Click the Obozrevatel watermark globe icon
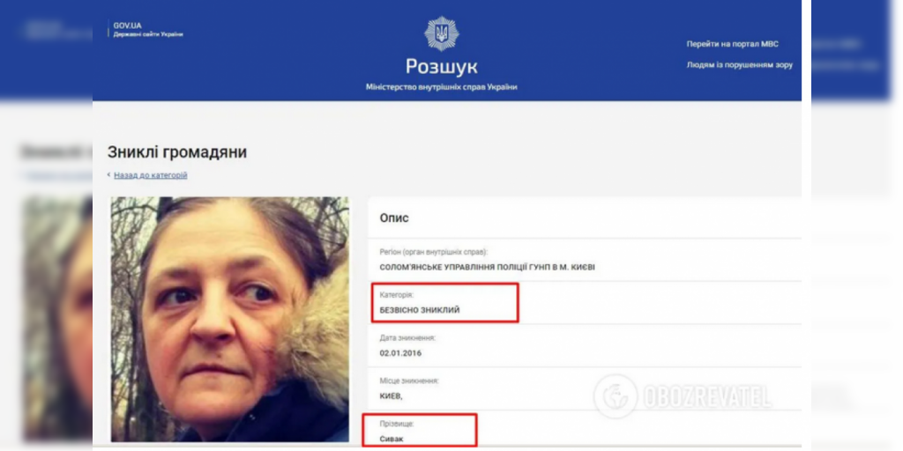The width and height of the screenshot is (903, 451). pos(615,396)
